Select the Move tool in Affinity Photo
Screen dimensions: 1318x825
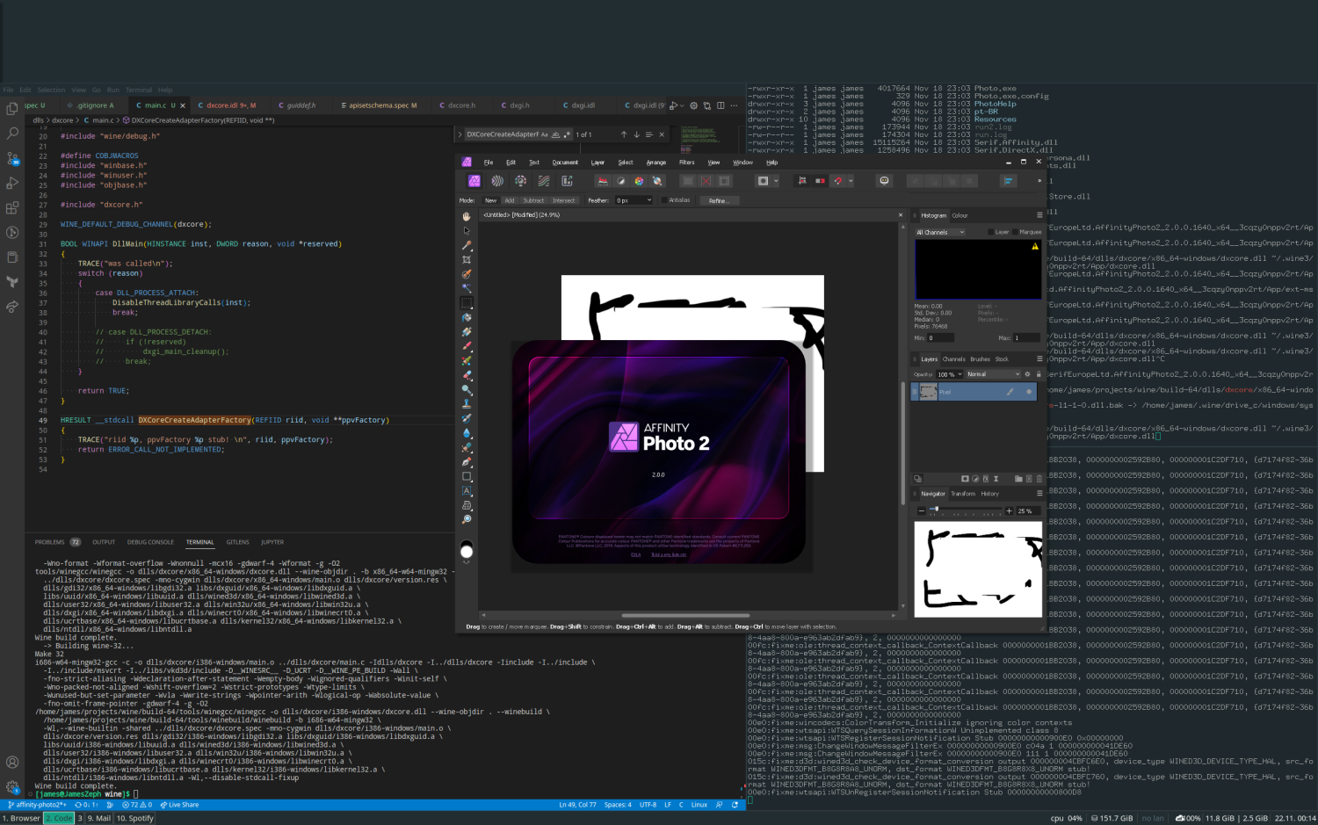(467, 231)
